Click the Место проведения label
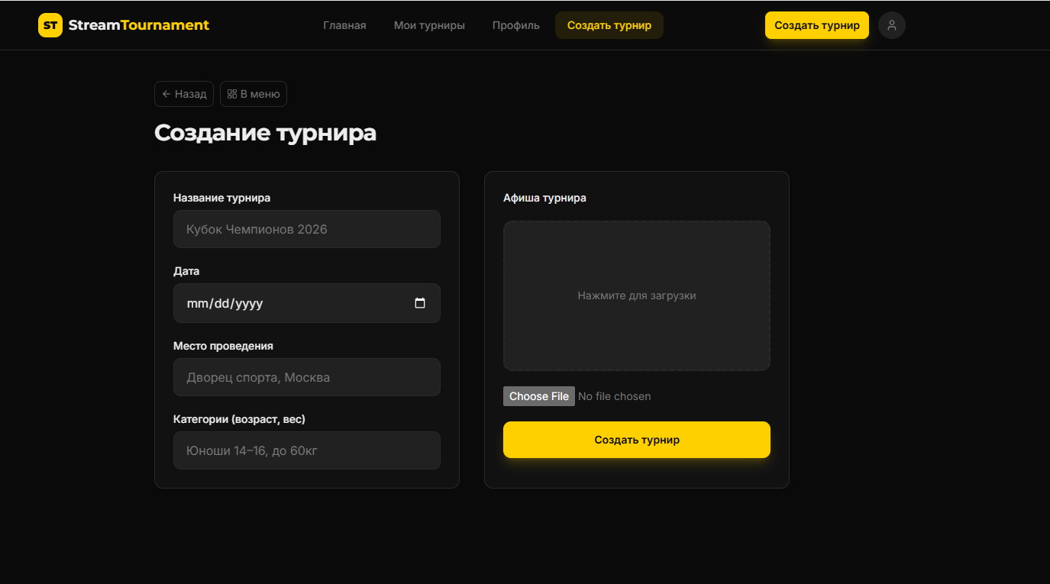1050x584 pixels. (223, 346)
